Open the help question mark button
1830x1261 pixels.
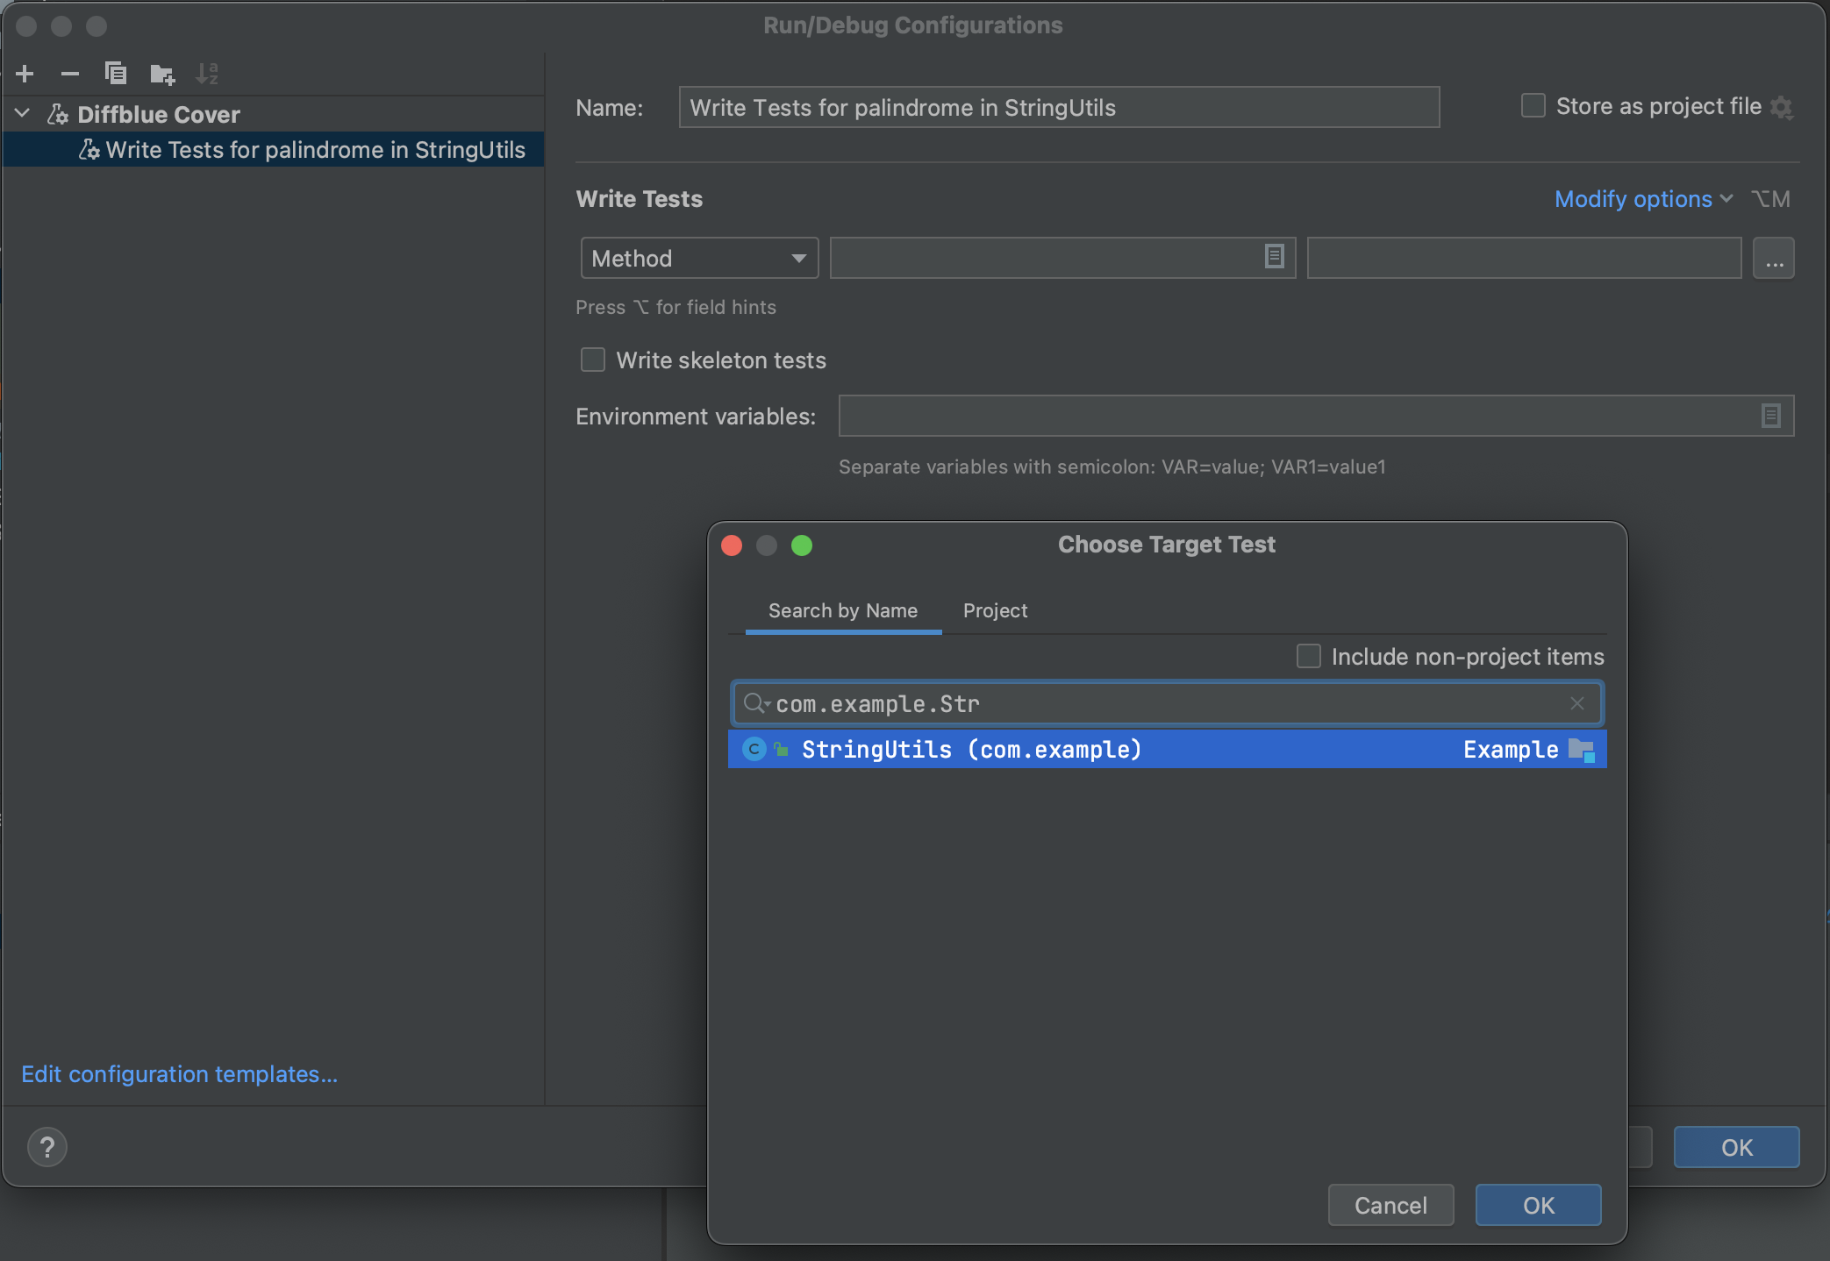pyautogui.click(x=47, y=1147)
